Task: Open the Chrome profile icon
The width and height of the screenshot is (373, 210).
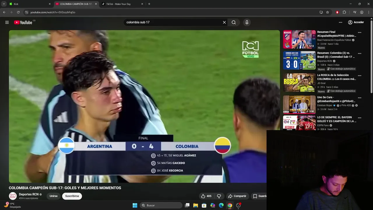Action: [362, 12]
